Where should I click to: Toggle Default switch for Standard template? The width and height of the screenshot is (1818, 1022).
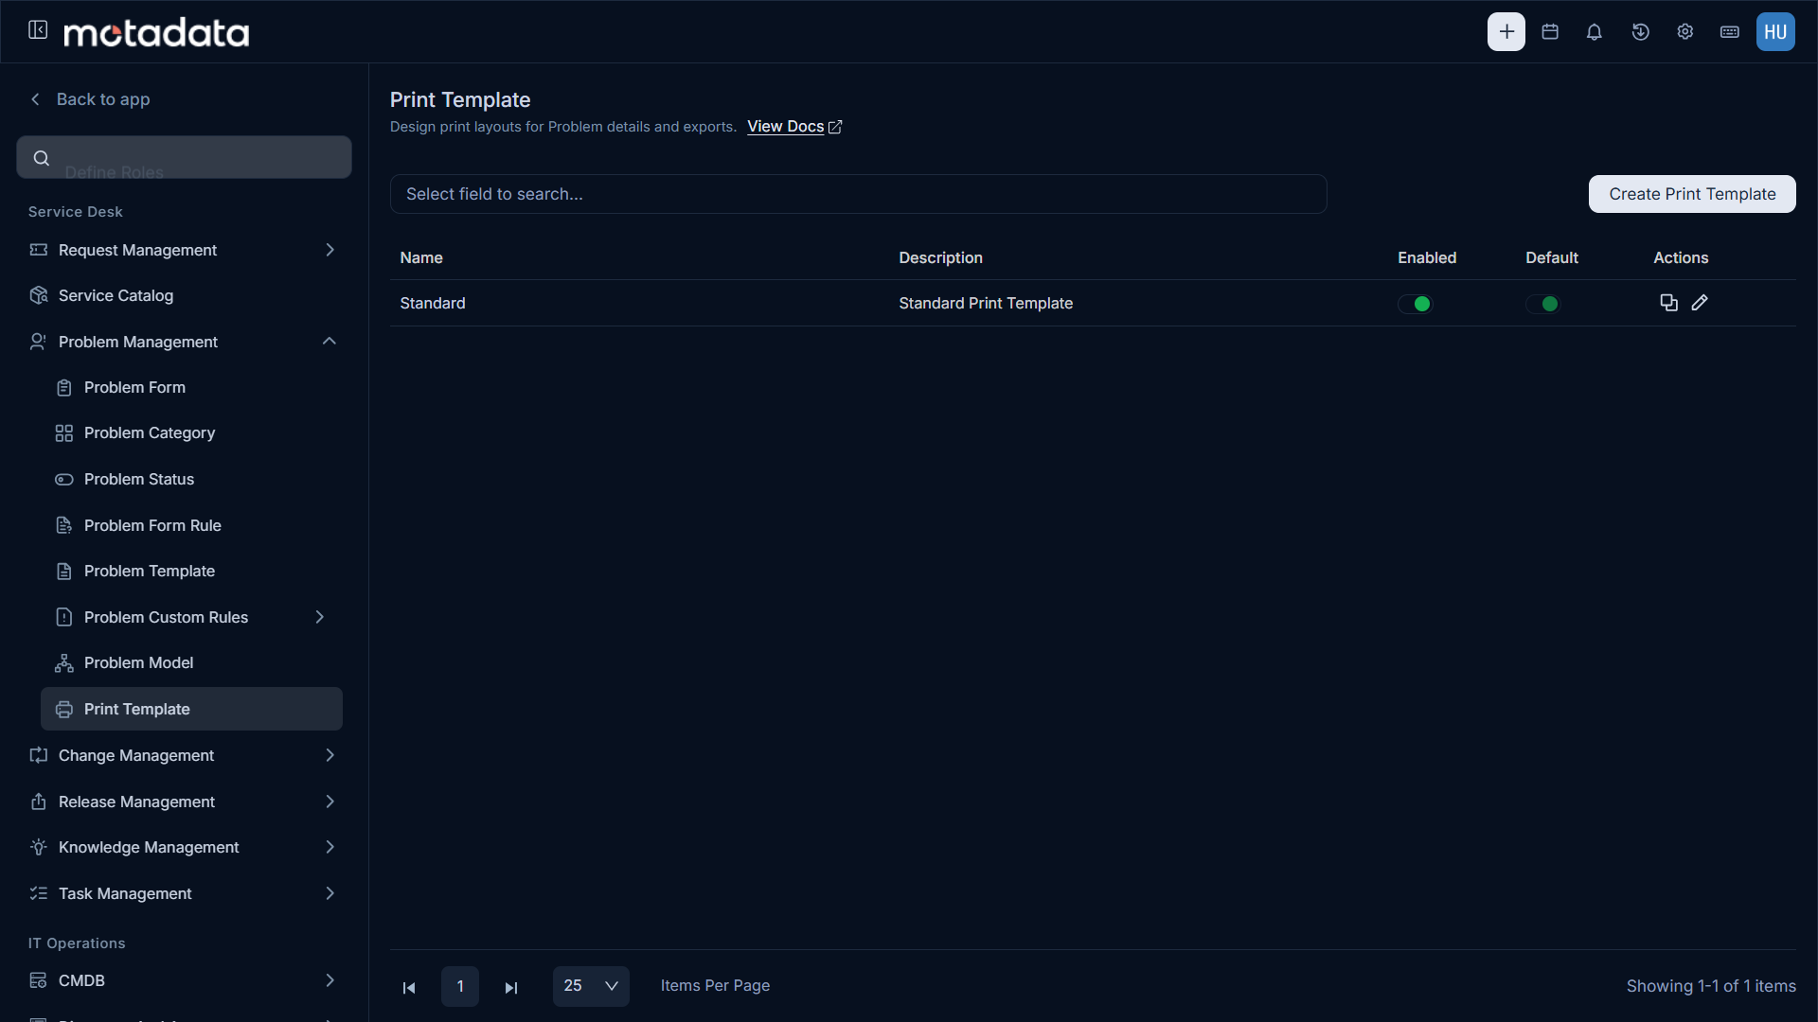pyautogui.click(x=1543, y=304)
